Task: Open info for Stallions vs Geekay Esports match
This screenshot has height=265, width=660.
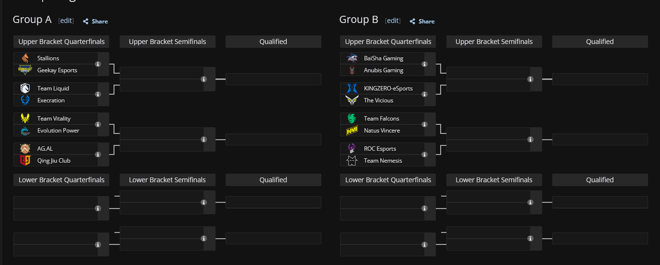Action: point(98,64)
